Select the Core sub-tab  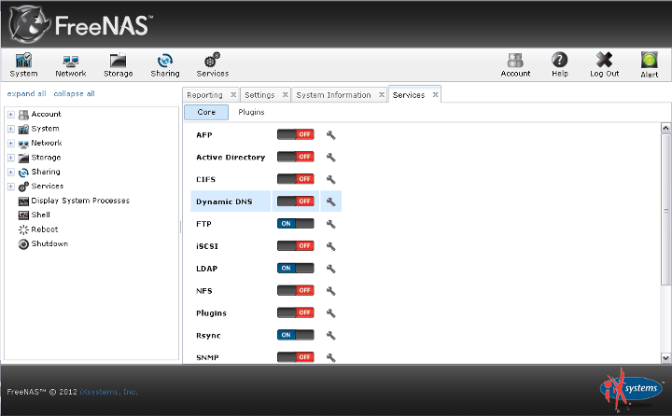[x=206, y=112]
